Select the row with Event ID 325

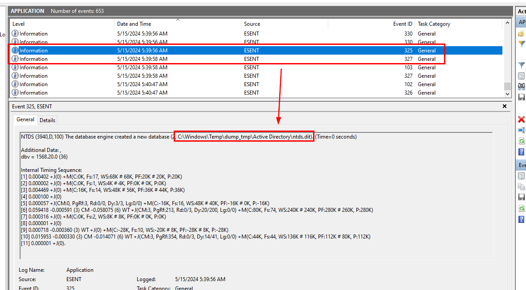256,50
